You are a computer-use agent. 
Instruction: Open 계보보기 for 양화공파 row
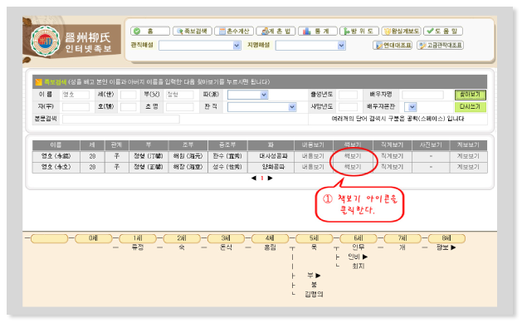click(x=468, y=167)
